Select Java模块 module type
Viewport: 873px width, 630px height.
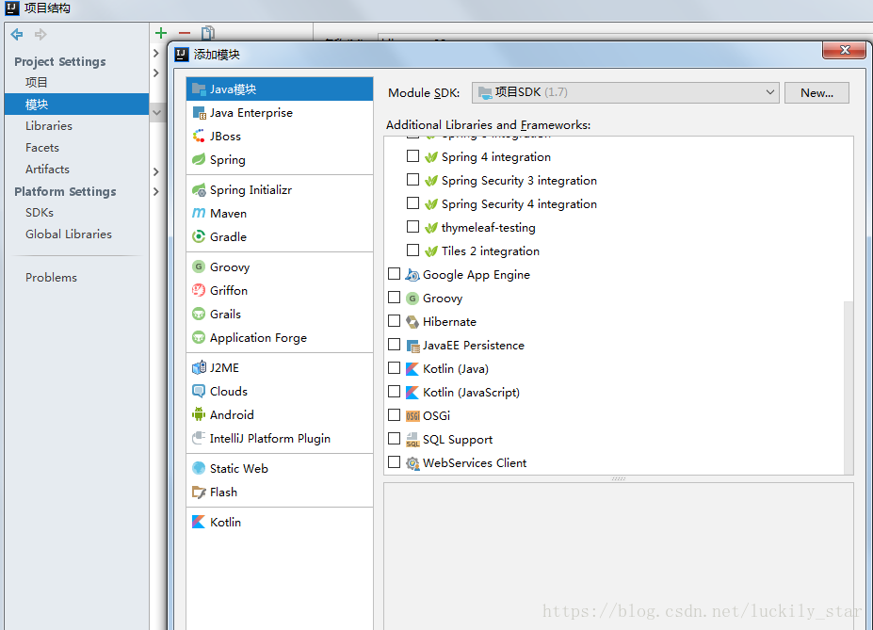pos(280,89)
